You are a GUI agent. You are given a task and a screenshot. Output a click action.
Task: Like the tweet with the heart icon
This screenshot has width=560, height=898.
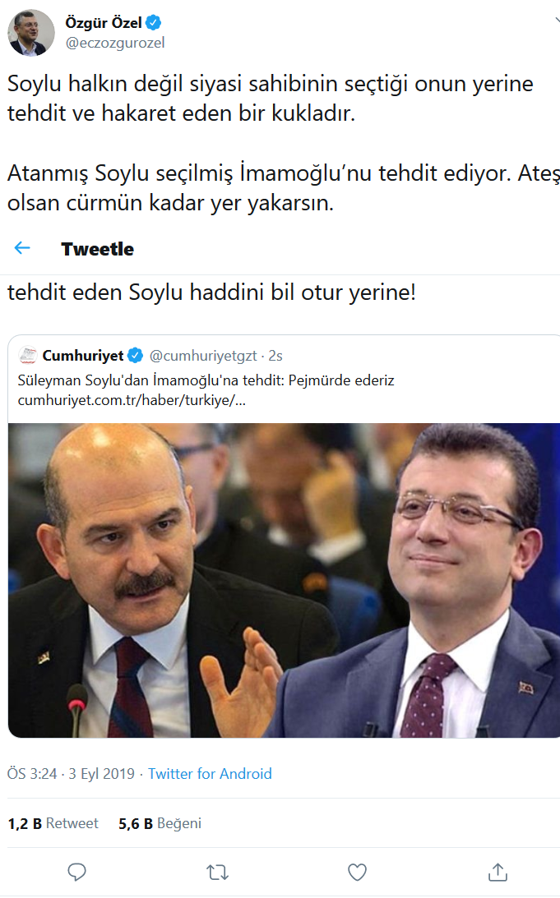tap(357, 873)
